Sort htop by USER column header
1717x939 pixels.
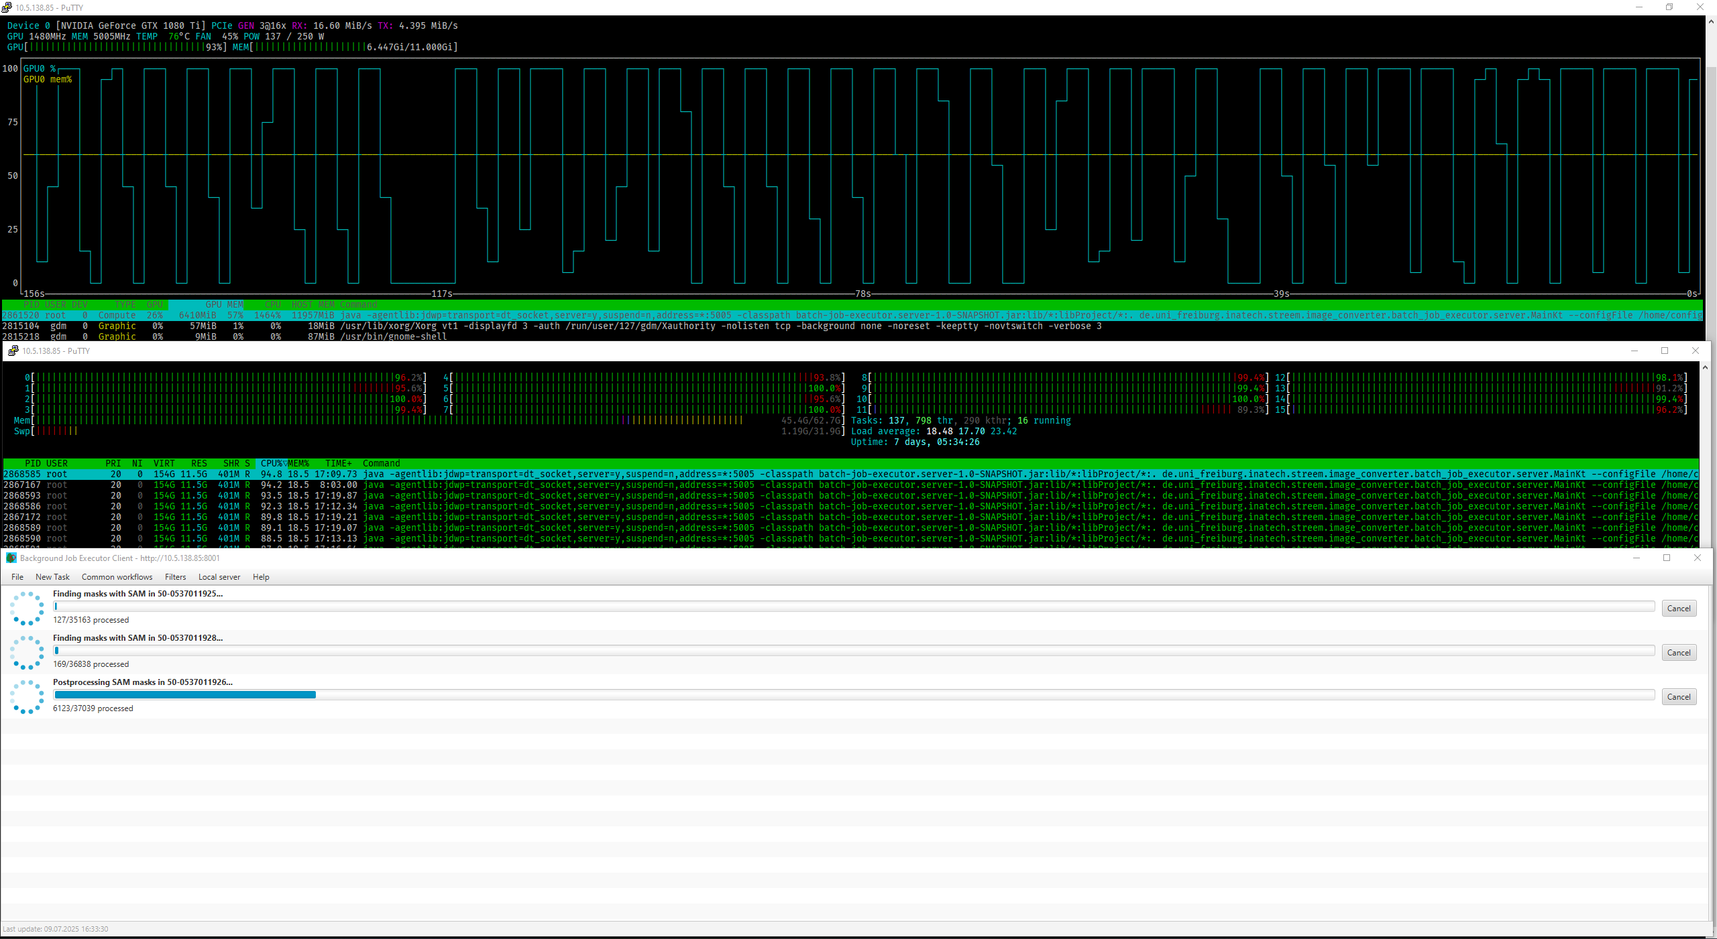coord(57,463)
